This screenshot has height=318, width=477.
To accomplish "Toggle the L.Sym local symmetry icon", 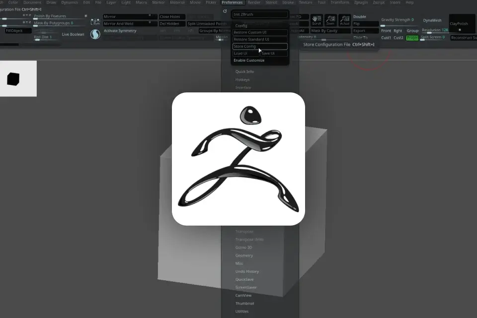I will (x=95, y=21).
